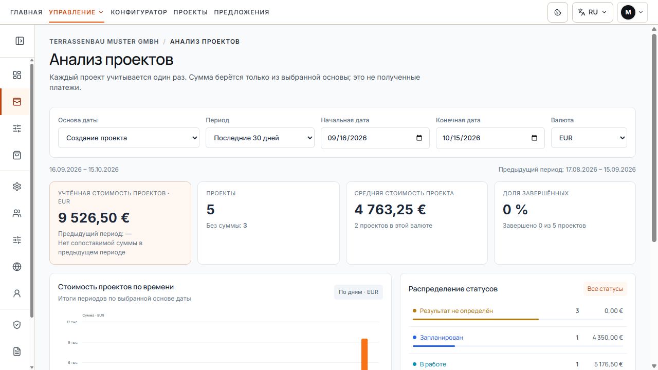Image resolution: width=658 pixels, height=370 pixels.
Task: Select the Результат не определён status row
Action: [518, 313]
